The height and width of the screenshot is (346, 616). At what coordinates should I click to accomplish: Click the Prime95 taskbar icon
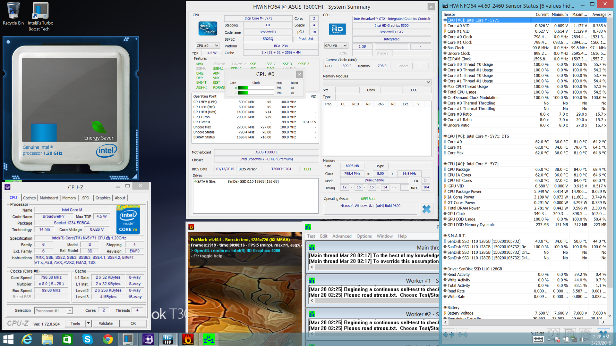click(x=208, y=339)
